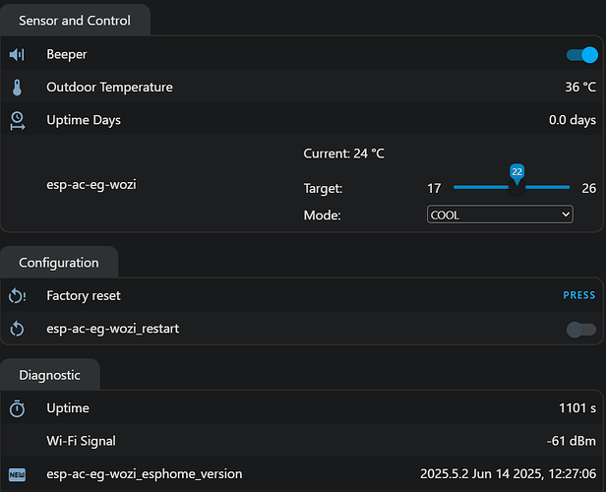Click the esp-ac-eg-wozi_restart circular arrow icon
The height and width of the screenshot is (492, 606).
pyautogui.click(x=17, y=329)
